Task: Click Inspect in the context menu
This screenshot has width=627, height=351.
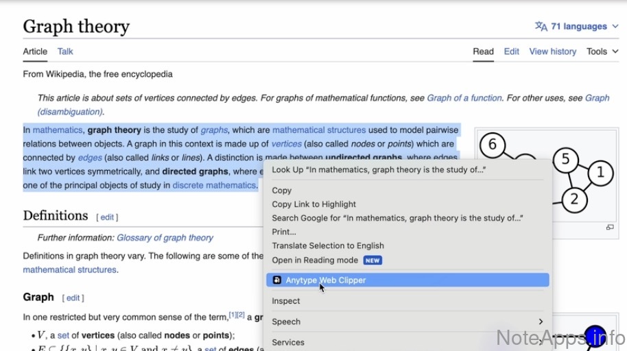Action: coord(286,301)
